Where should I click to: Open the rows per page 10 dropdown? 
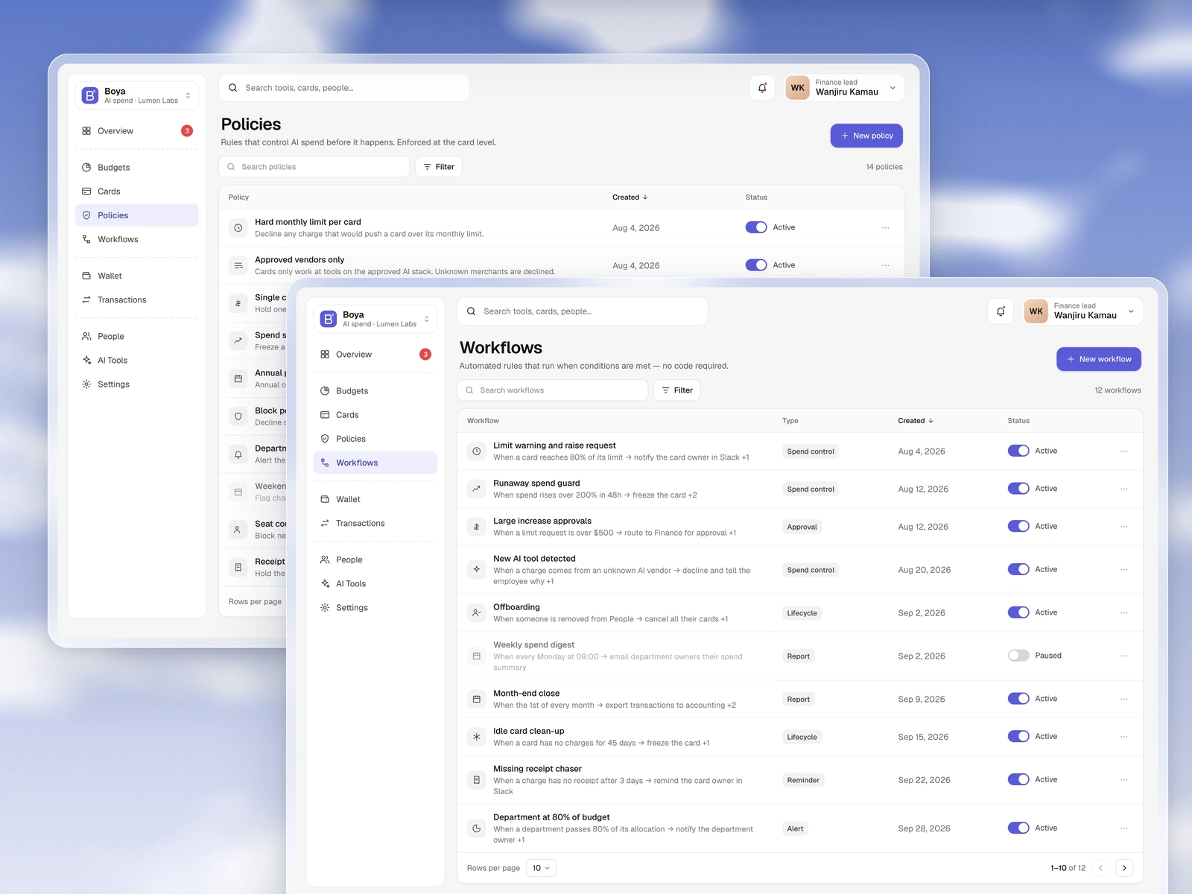(x=542, y=868)
